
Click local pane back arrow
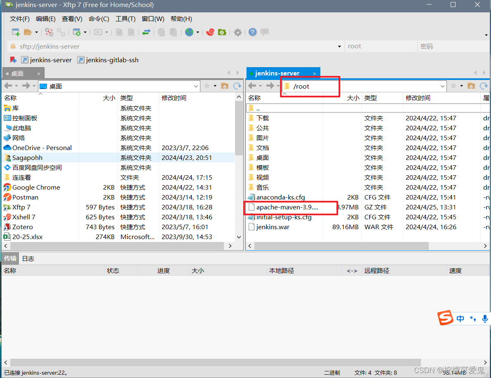[8, 86]
